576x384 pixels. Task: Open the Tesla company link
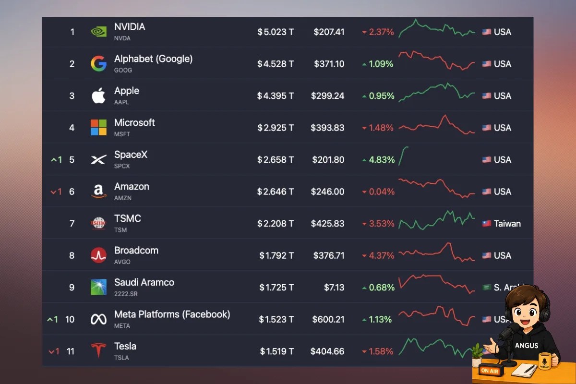125,346
